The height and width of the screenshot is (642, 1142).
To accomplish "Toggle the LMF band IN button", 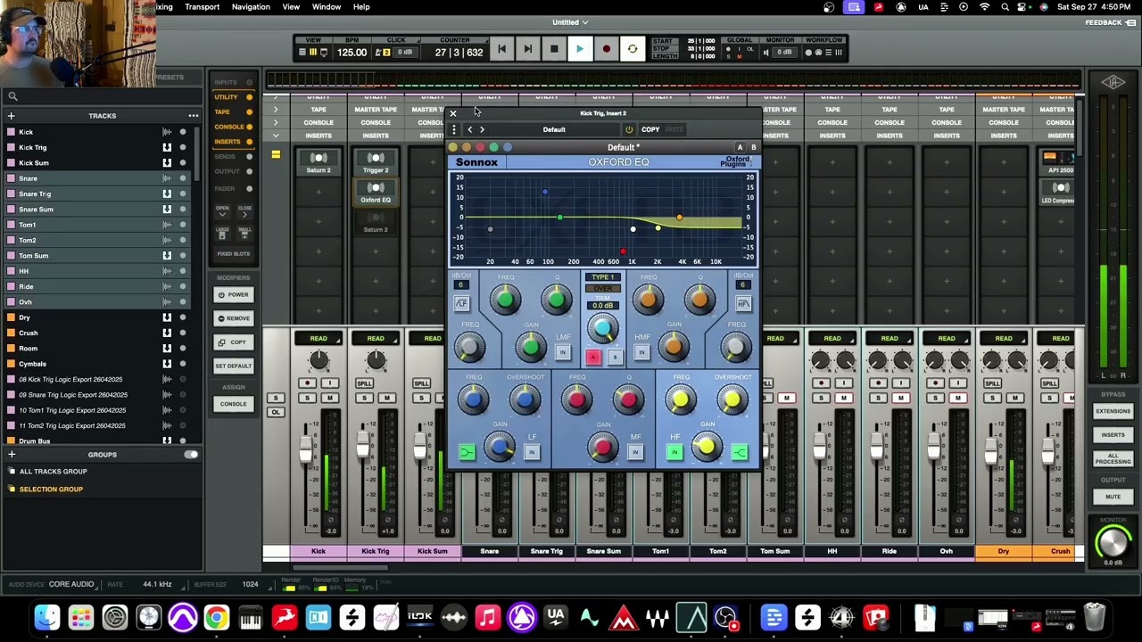I will [563, 353].
